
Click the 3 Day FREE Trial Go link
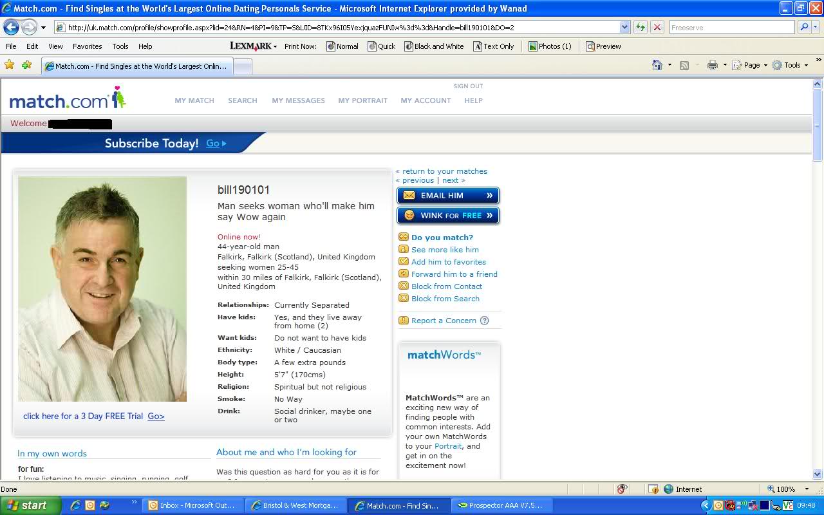pyautogui.click(x=156, y=417)
